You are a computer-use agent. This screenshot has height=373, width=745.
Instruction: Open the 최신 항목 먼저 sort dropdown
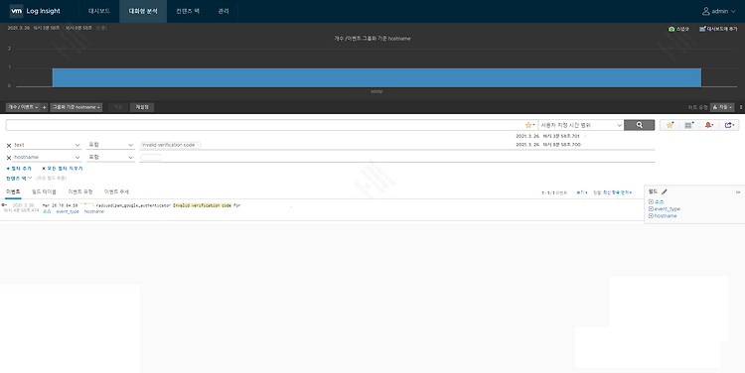click(x=618, y=192)
